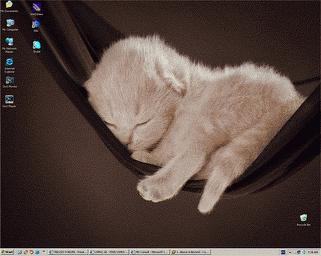Switch to the FREE USMLE taskbar window
The height and width of the screenshot is (256, 321).
click(x=109, y=252)
